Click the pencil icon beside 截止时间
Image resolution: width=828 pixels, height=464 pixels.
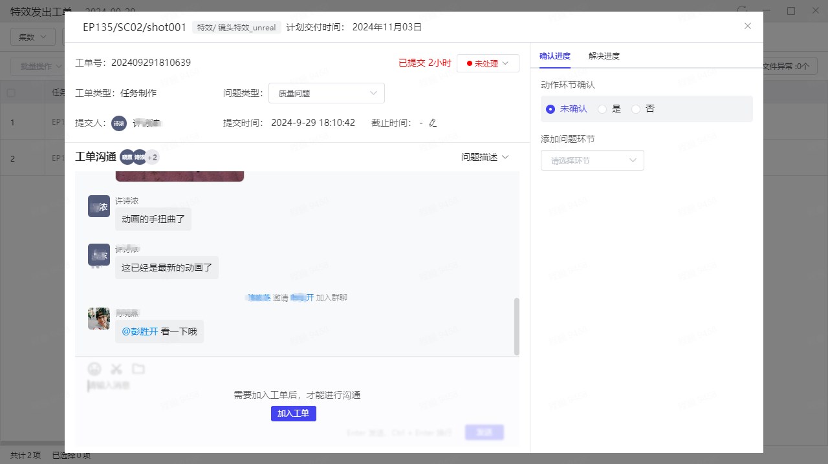433,123
